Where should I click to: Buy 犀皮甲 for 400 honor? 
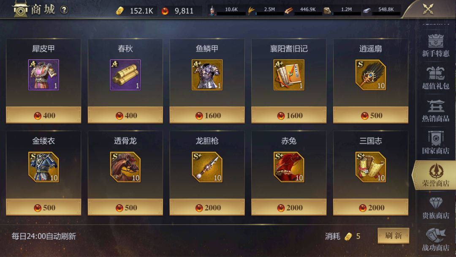43,115
